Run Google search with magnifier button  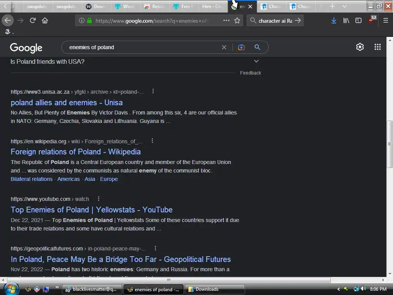[257, 47]
